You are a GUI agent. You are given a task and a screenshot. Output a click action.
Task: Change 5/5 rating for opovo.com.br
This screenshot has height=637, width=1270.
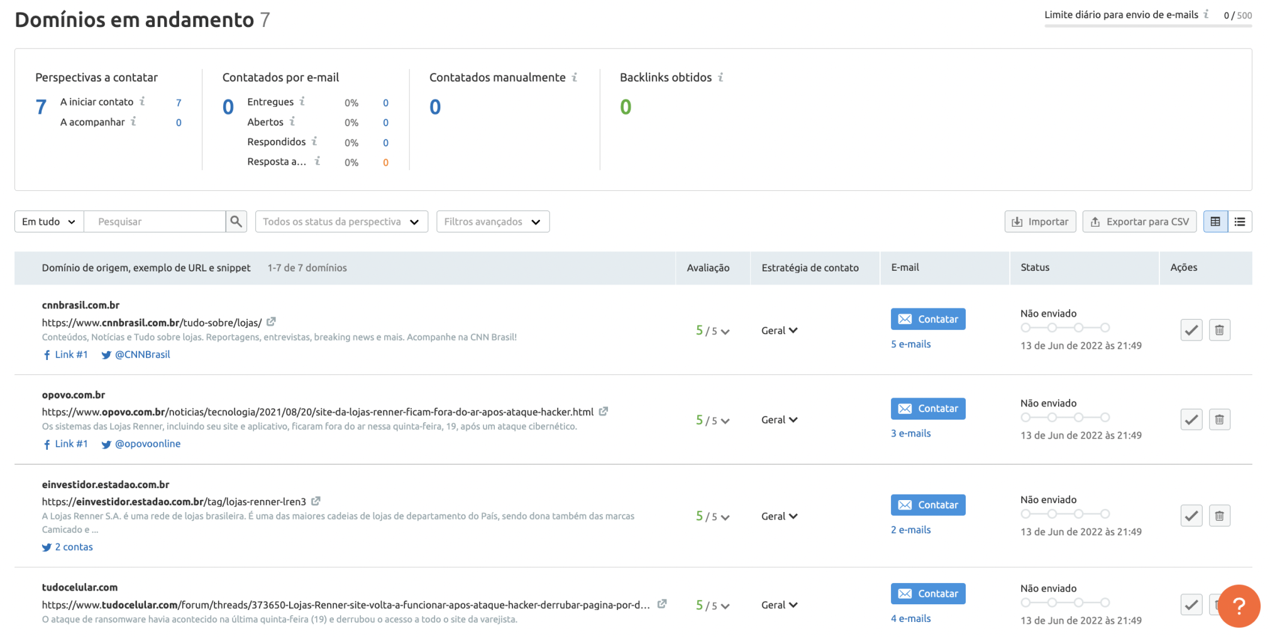point(712,420)
